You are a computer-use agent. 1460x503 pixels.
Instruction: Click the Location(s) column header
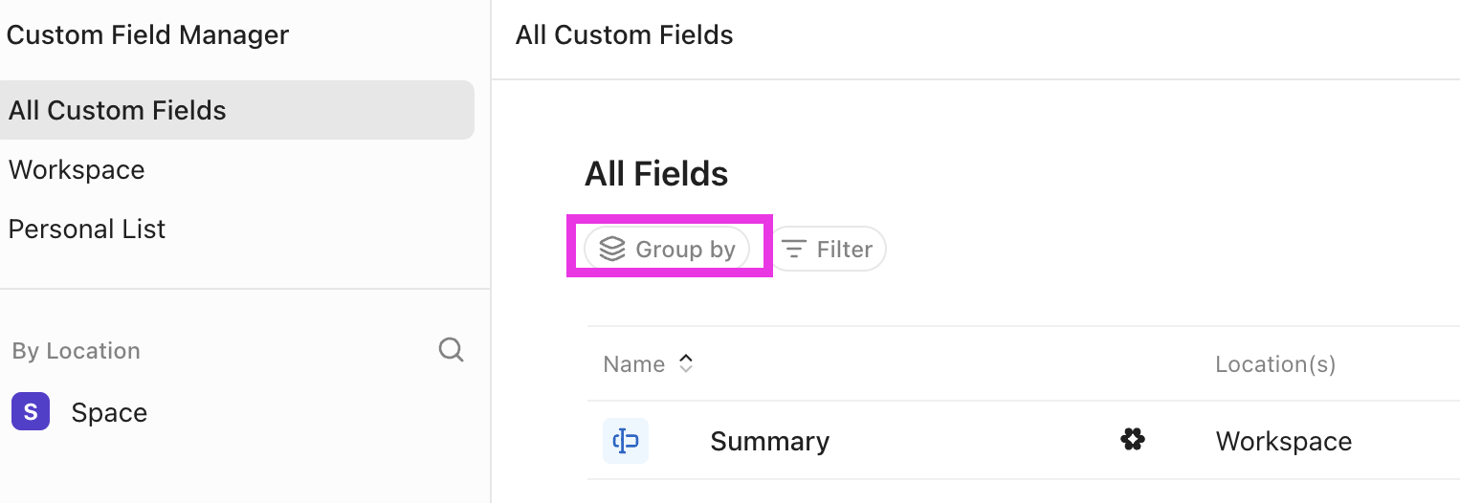(x=1275, y=364)
